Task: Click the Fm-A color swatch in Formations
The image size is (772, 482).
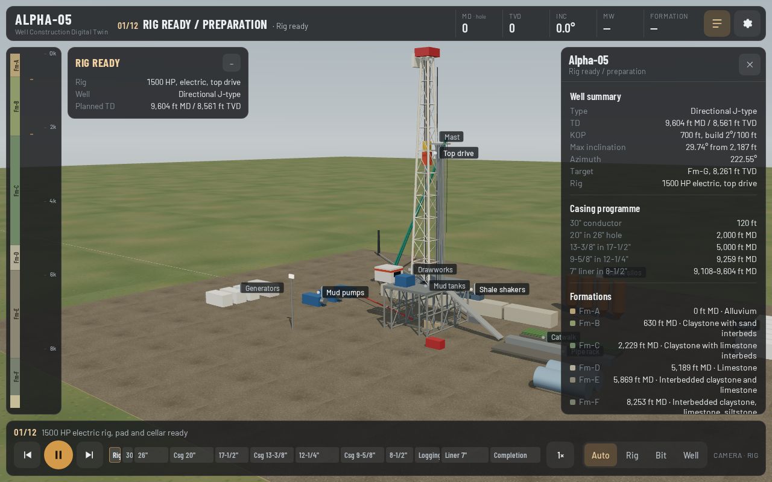Action: click(x=572, y=311)
